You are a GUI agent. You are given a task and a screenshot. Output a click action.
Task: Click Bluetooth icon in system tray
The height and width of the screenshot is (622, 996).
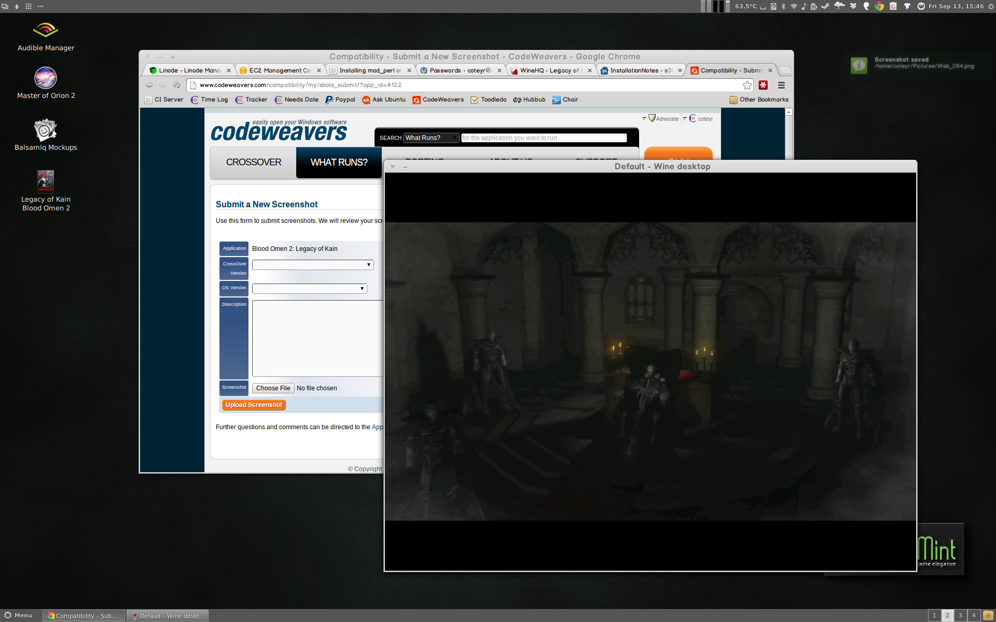coord(783,6)
